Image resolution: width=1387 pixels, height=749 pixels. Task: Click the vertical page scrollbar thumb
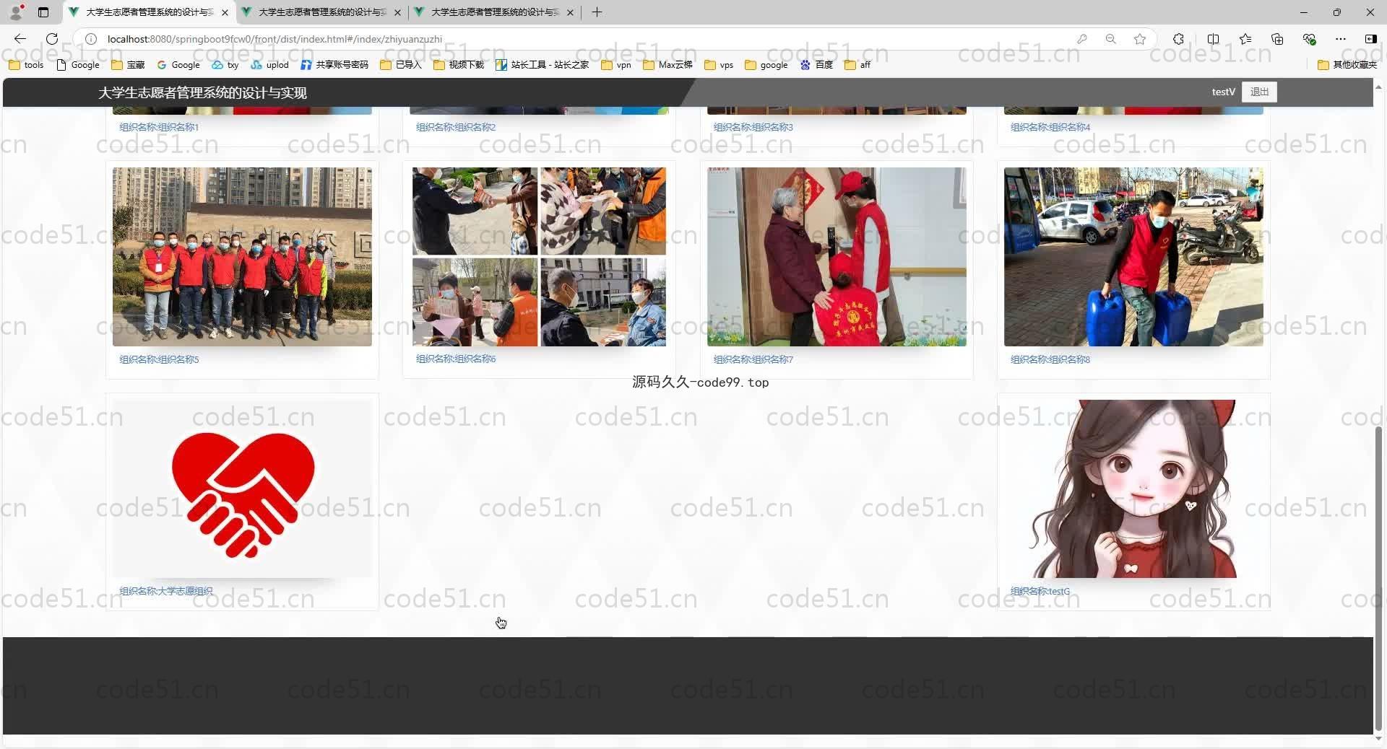[1379, 577]
